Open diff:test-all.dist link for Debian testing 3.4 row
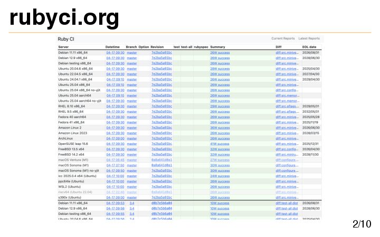This screenshot has width=380, height=237. [x=287, y=214]
